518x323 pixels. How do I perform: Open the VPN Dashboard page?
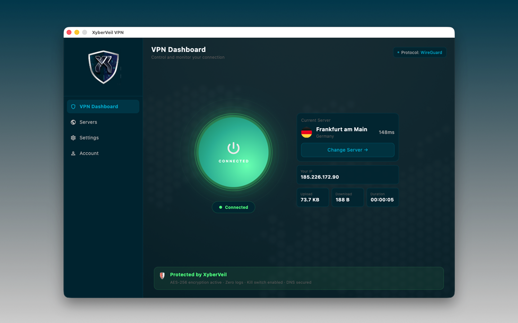(x=103, y=107)
